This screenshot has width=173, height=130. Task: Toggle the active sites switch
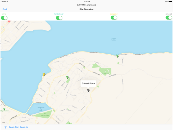click(4, 18)
